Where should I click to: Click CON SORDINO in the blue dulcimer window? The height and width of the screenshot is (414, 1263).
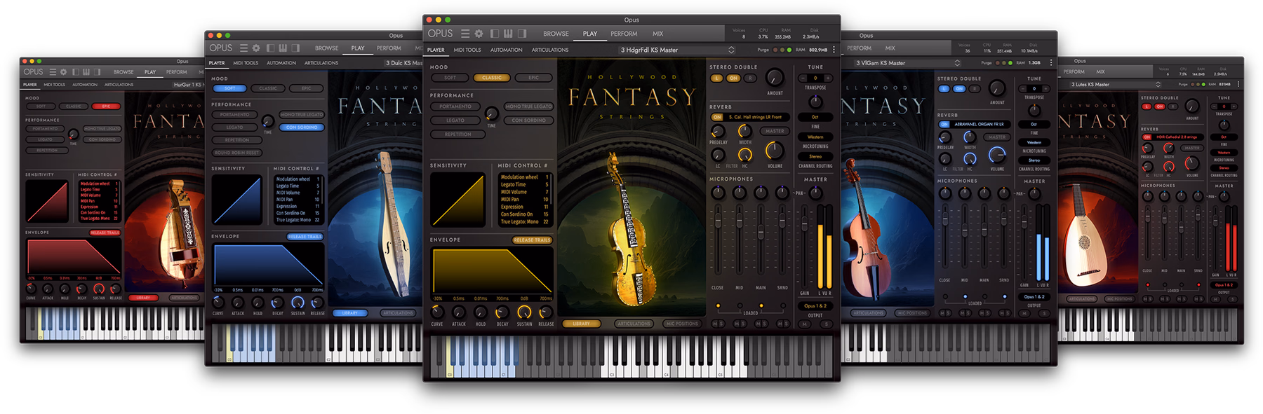[x=302, y=127]
